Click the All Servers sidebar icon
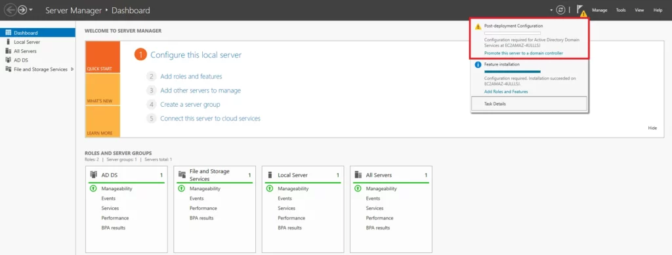Image resolution: width=672 pixels, height=255 pixels. tap(8, 51)
